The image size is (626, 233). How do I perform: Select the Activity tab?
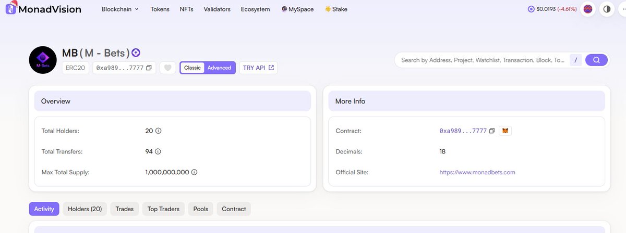click(44, 209)
